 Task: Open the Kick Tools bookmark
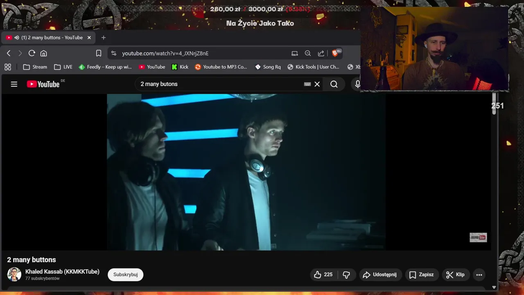314,67
